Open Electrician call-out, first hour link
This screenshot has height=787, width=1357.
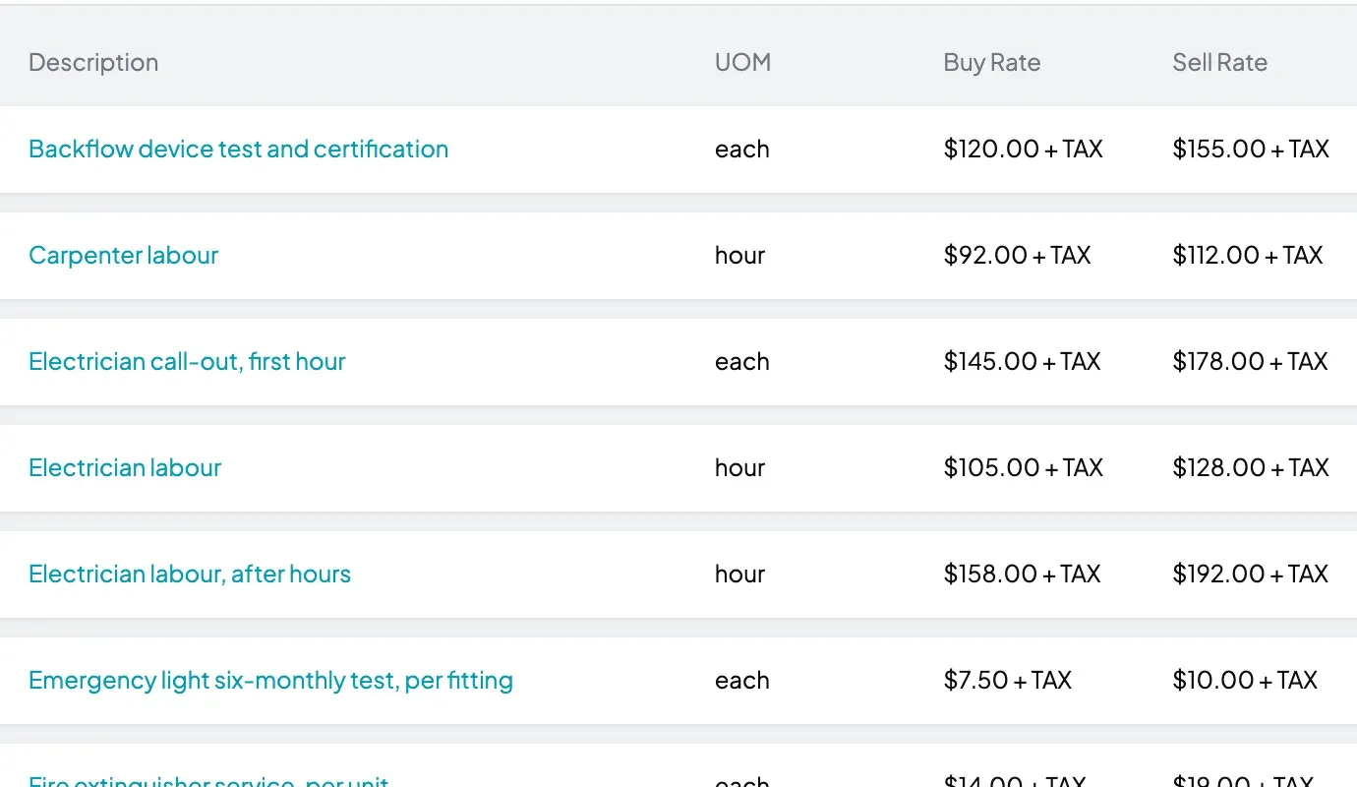[187, 361]
